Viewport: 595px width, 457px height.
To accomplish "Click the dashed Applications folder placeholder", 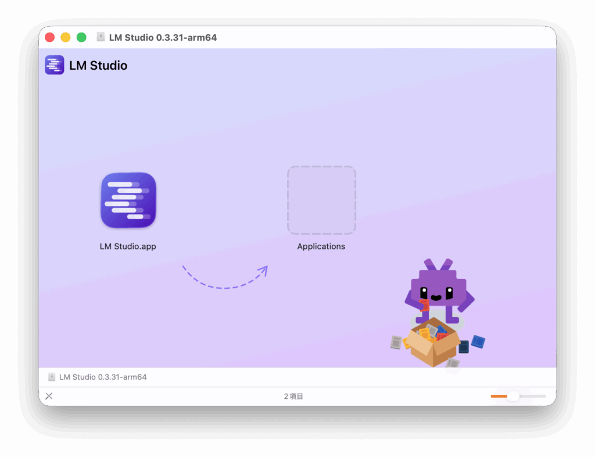I will tap(321, 200).
